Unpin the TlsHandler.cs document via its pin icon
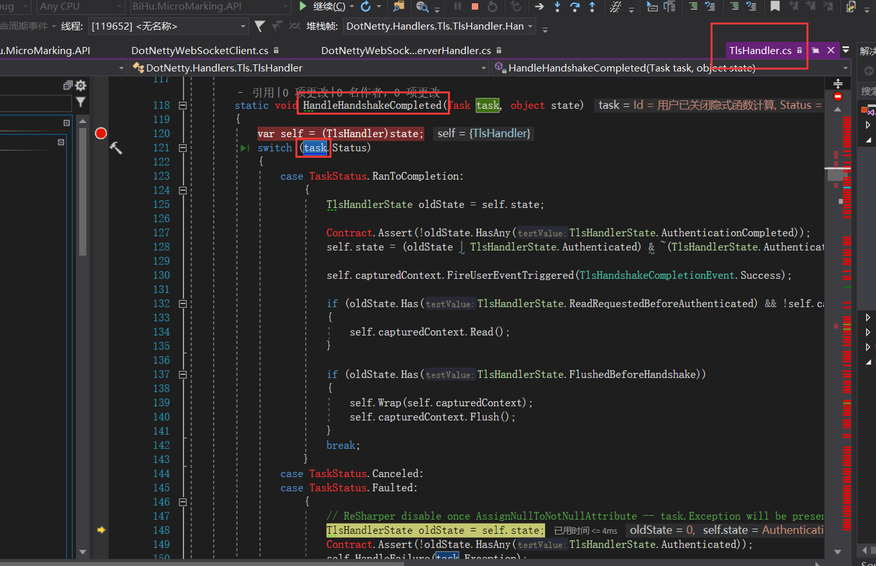 tap(815, 50)
